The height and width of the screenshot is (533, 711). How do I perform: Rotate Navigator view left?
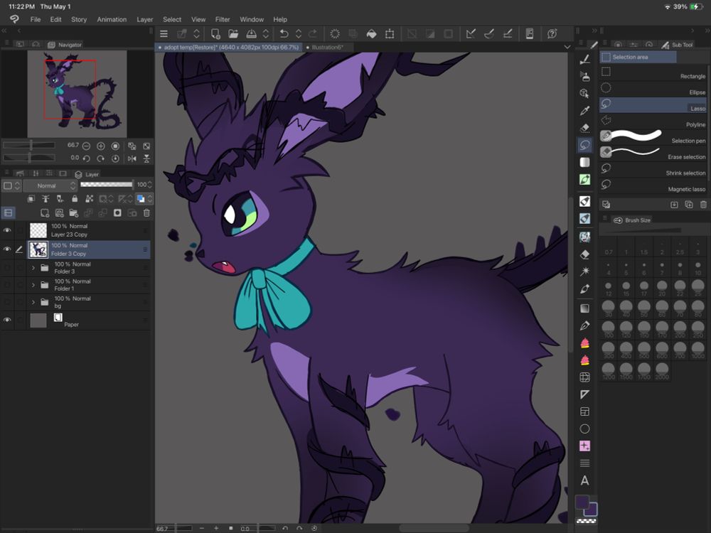click(86, 158)
